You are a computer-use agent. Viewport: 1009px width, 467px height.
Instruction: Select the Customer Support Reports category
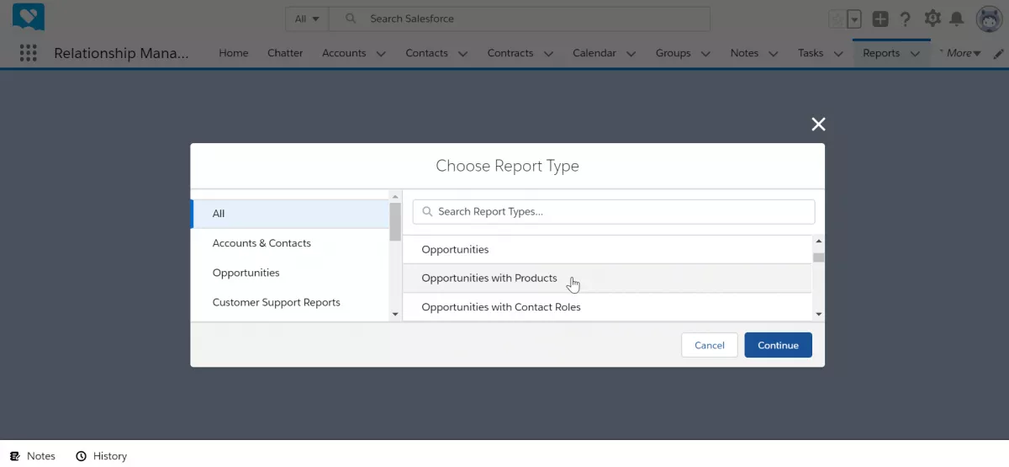pyautogui.click(x=290, y=302)
